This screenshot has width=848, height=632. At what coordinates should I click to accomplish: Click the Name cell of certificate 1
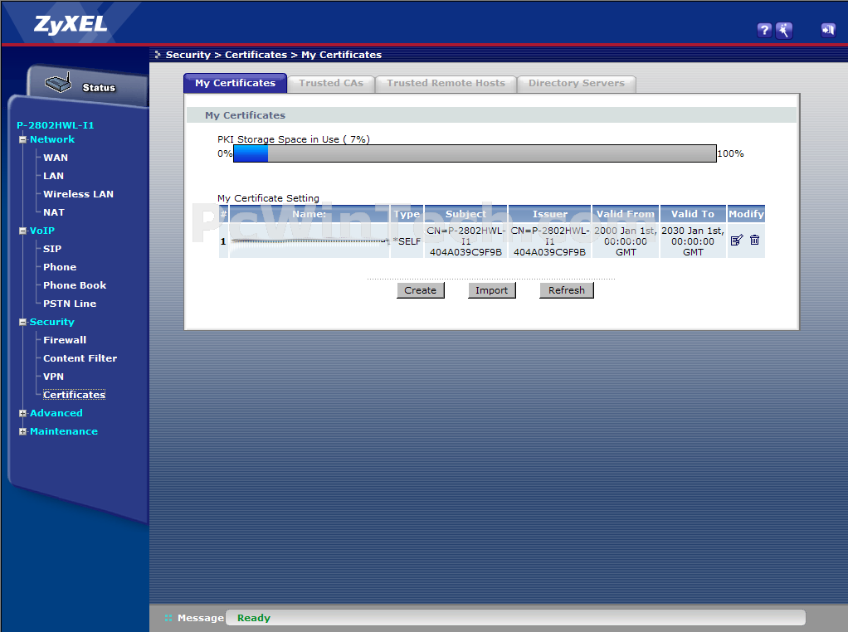point(309,241)
